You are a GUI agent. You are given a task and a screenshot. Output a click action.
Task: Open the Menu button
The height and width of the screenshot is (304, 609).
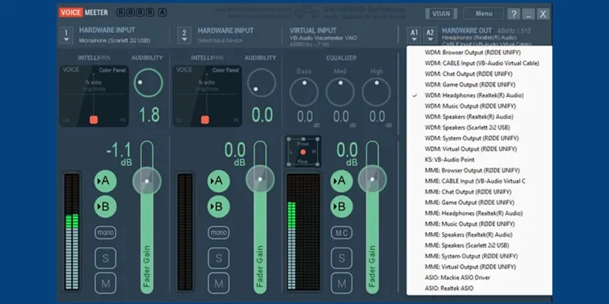pos(484,13)
